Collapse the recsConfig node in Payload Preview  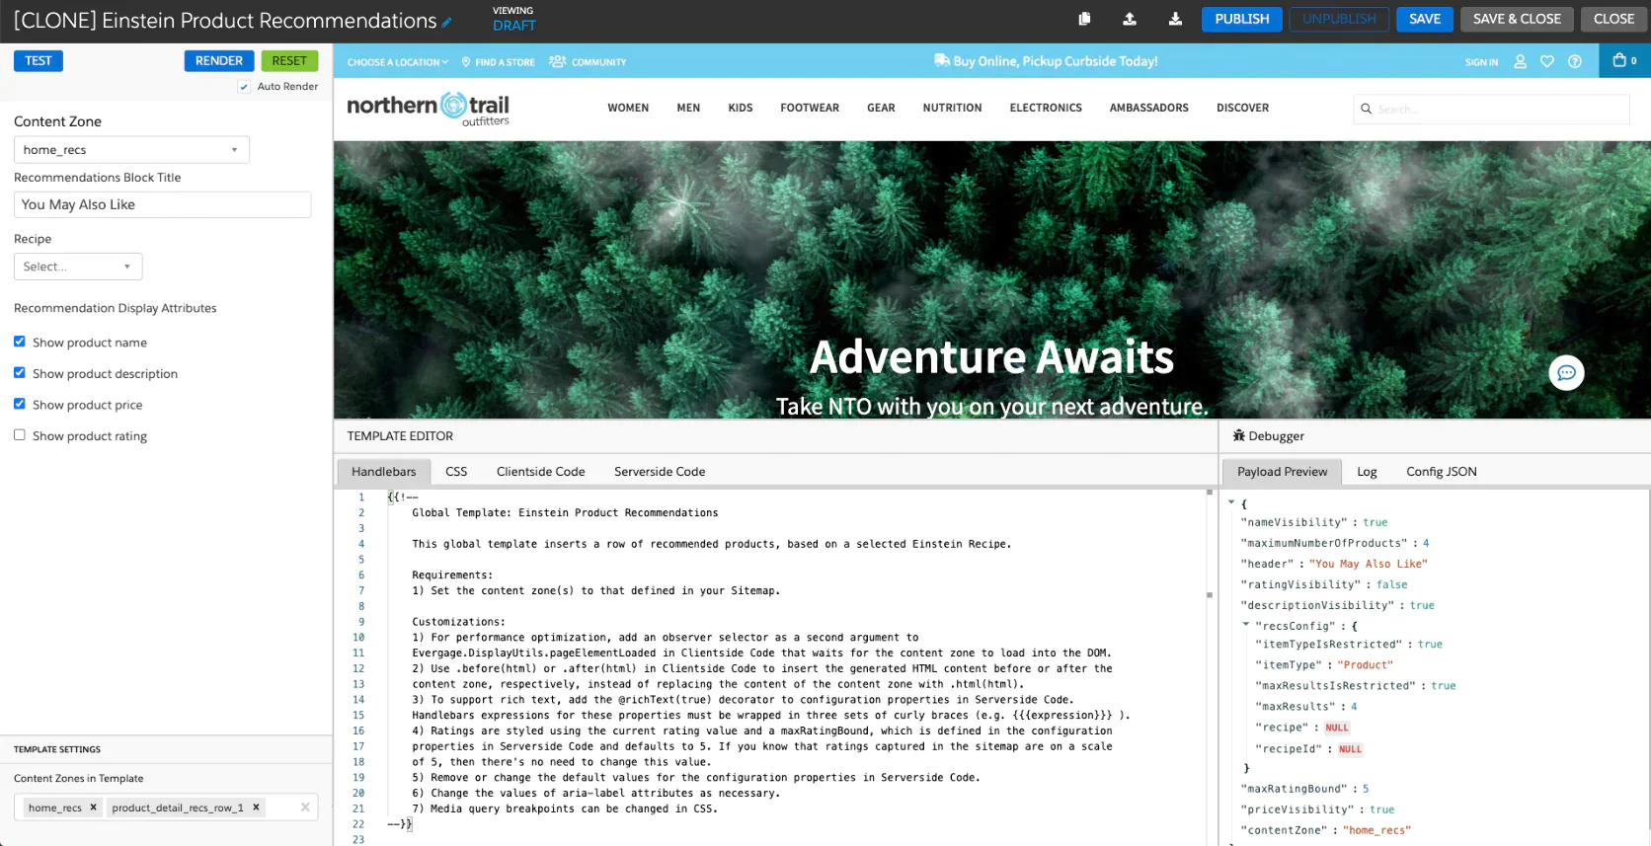pyautogui.click(x=1246, y=625)
